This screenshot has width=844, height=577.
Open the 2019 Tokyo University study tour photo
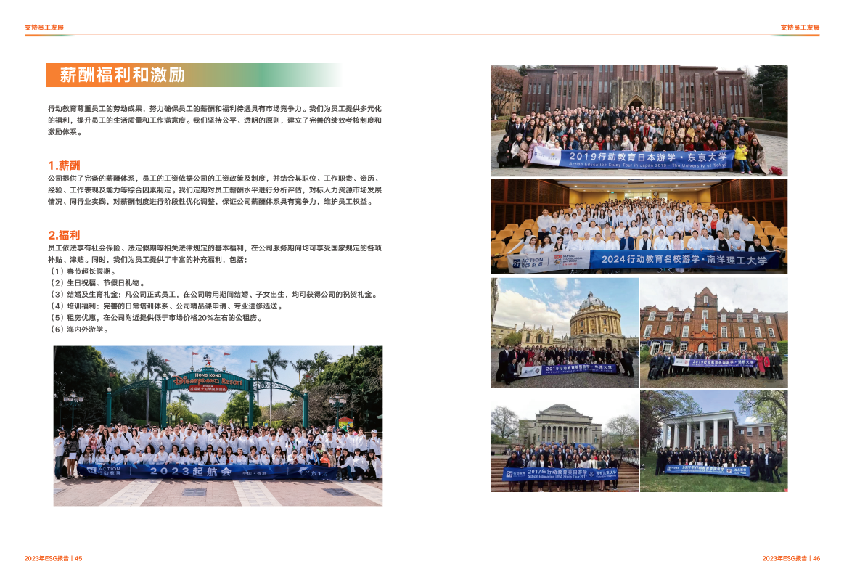(639, 120)
